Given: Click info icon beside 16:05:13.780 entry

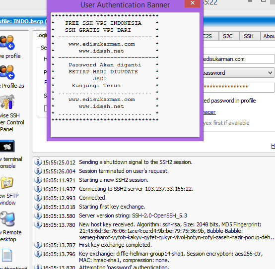Looking at the screenshot, I should pos(38,224).
